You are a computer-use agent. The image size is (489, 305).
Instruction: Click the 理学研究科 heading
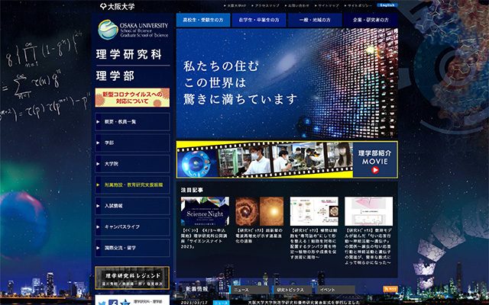click(129, 54)
